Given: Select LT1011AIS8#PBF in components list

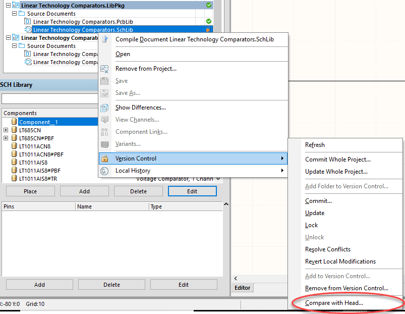Looking at the screenshot, I should click(x=40, y=170).
